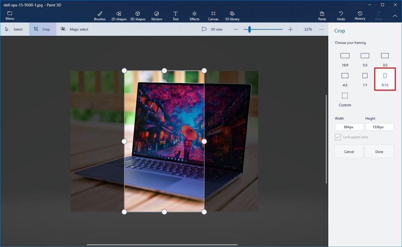Switch to the Crop tool tab
The height and width of the screenshot is (247, 402).
tap(43, 29)
